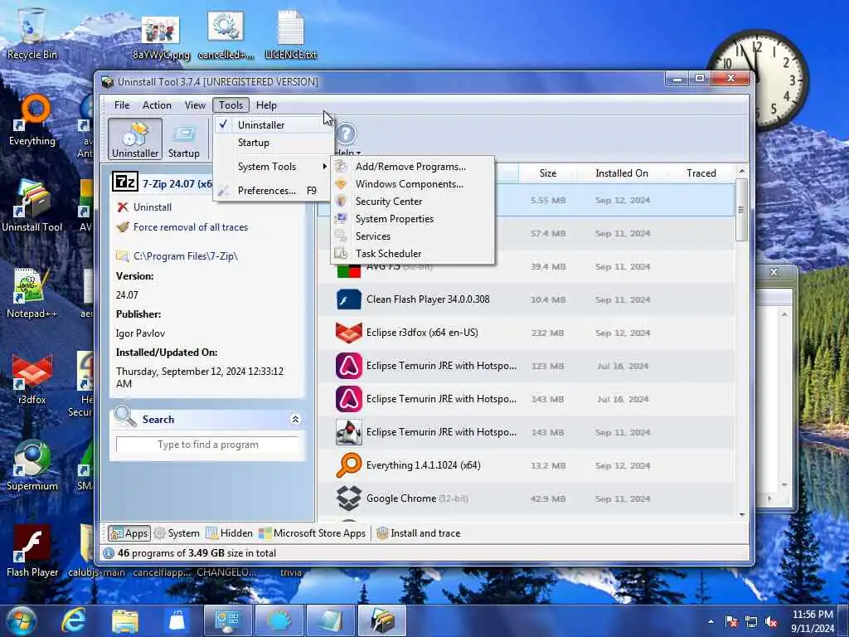Choose Startup in the Tools dropdown menu
This screenshot has height=637, width=849.
273,143
